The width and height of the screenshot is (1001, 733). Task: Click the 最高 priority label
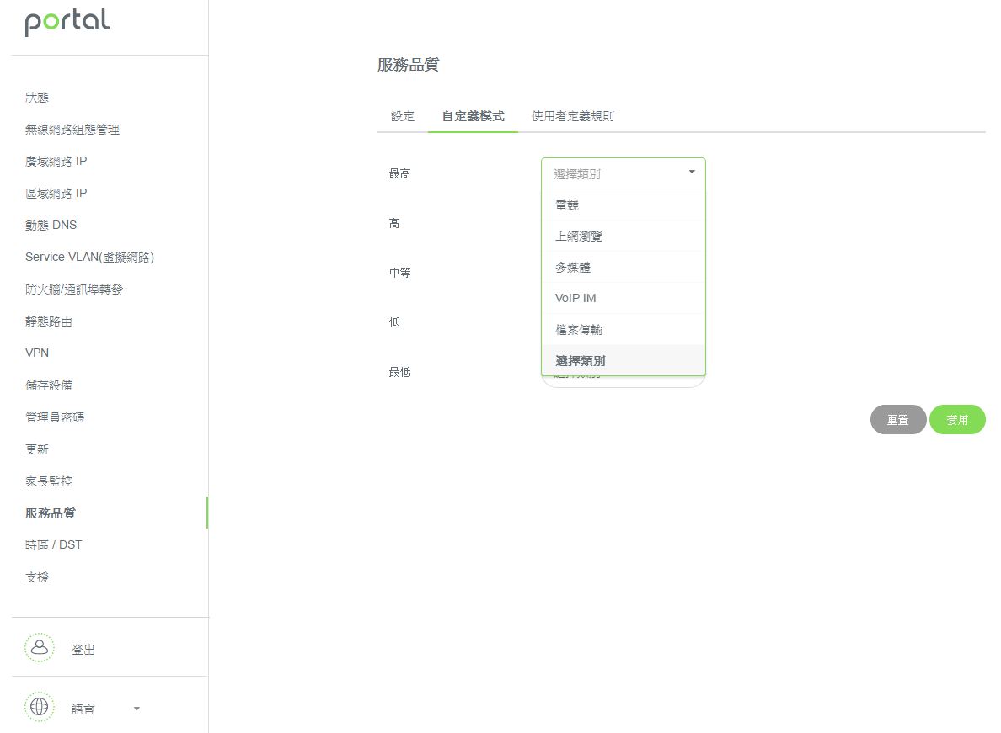[399, 173]
